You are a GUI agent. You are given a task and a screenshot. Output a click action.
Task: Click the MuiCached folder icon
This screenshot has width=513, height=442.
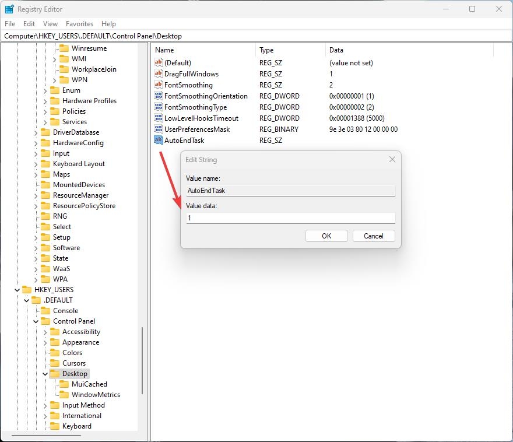click(x=64, y=384)
